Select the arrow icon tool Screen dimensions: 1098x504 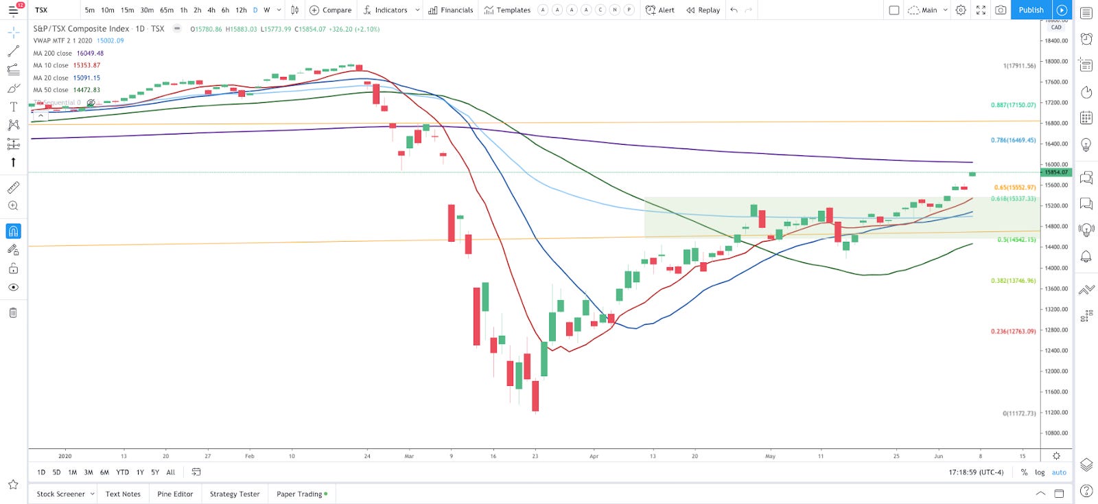pos(13,163)
